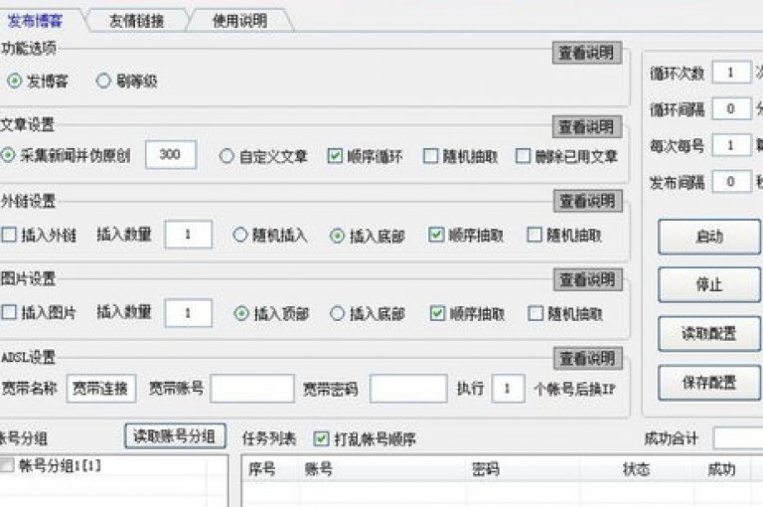Screen dimensions: 763x507
Task: Click 插入数量 field in 图片设置
Action: [189, 313]
